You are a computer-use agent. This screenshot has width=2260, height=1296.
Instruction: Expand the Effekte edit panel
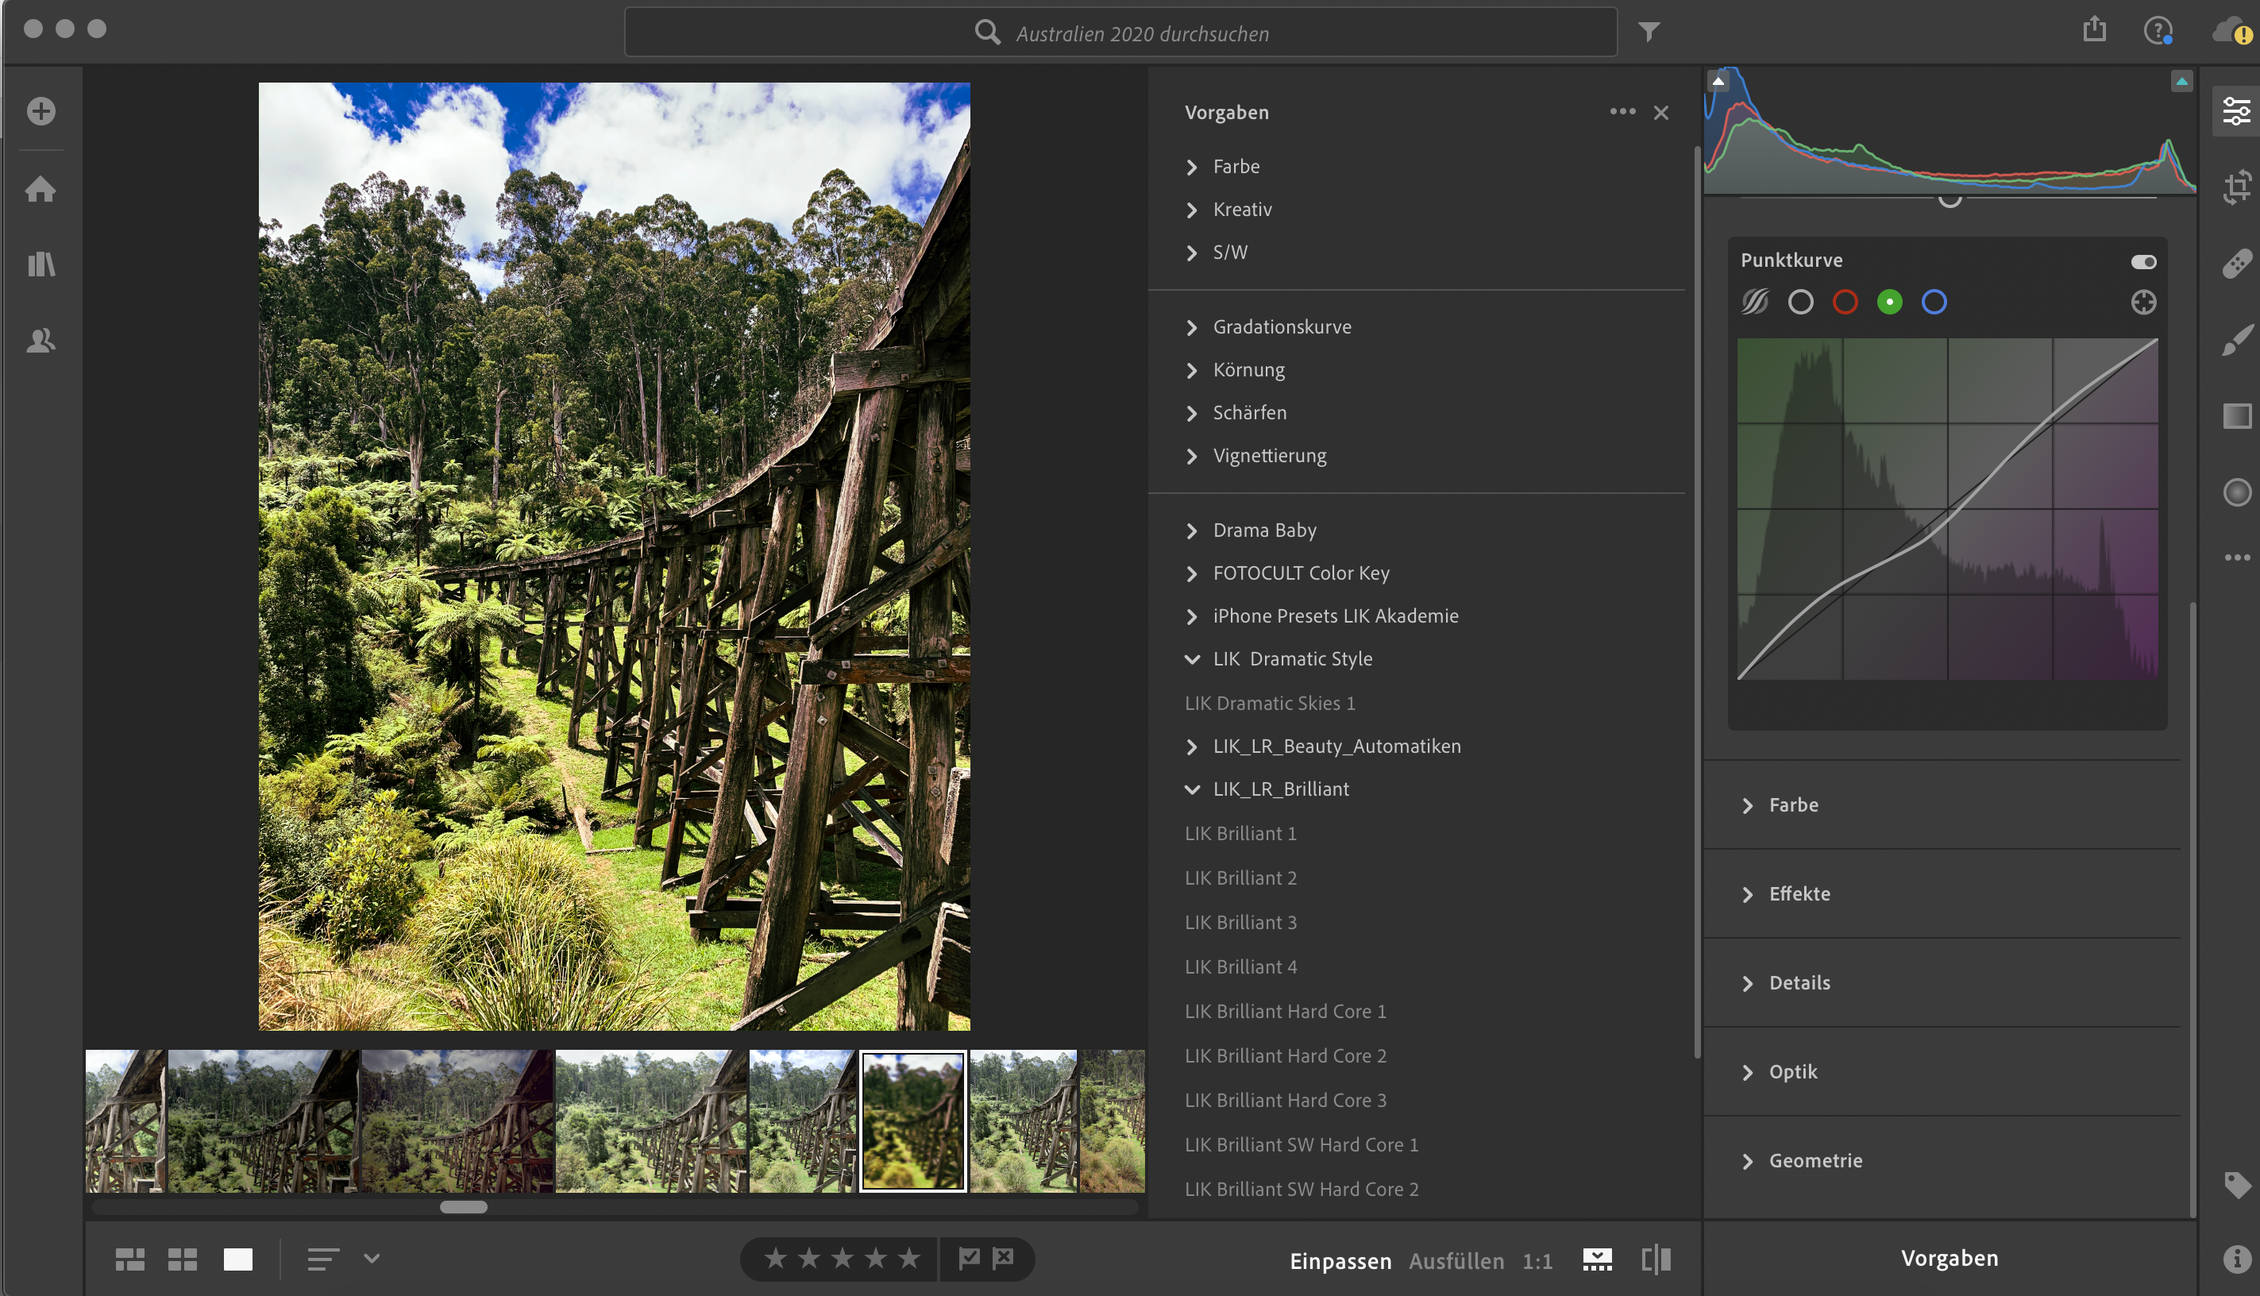point(1799,893)
